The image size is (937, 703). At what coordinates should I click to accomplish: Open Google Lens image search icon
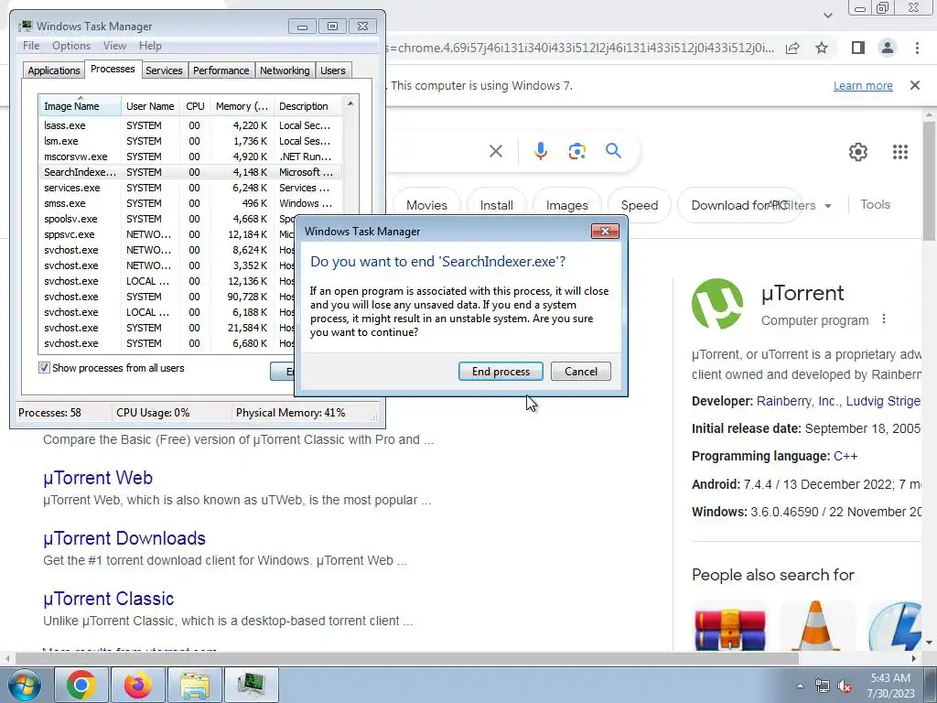click(x=576, y=151)
